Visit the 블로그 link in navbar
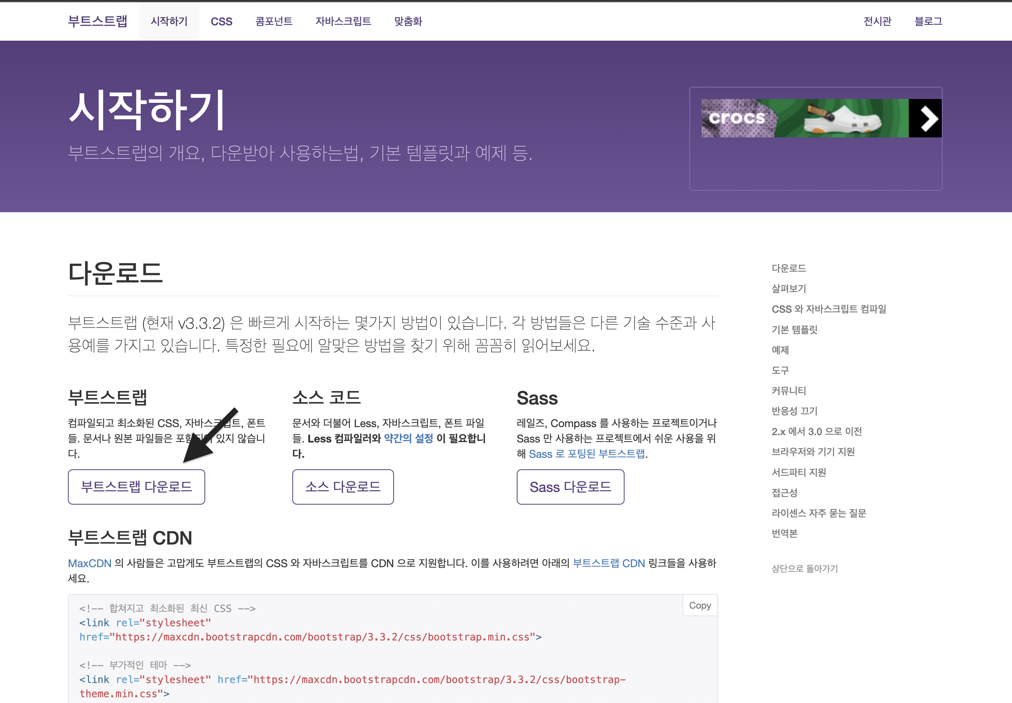The image size is (1012, 703). click(928, 21)
